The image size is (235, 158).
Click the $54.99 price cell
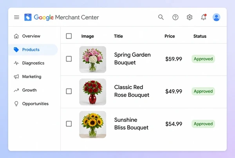(x=174, y=124)
